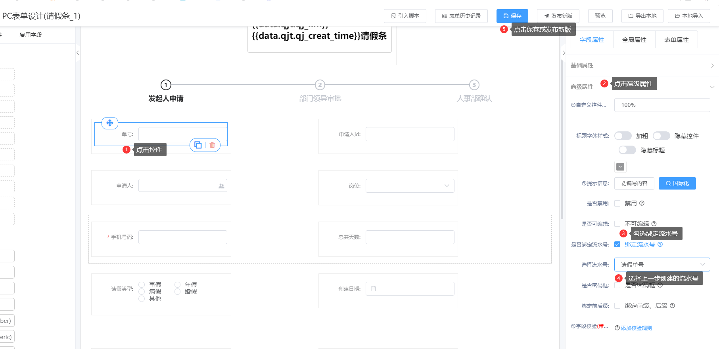The height and width of the screenshot is (349, 719).
Task: Save the form with 保存 button
Action: click(x=512, y=16)
